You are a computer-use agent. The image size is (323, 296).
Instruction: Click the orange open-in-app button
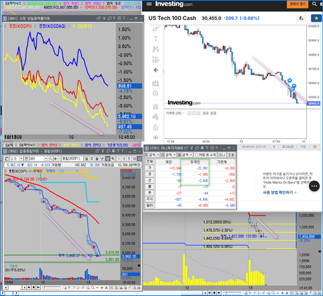pyautogui.click(x=298, y=4)
